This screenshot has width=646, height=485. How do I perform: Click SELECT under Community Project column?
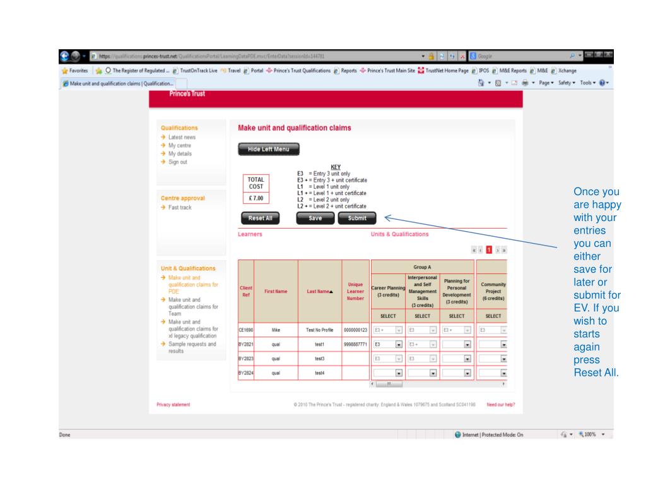pyautogui.click(x=493, y=316)
